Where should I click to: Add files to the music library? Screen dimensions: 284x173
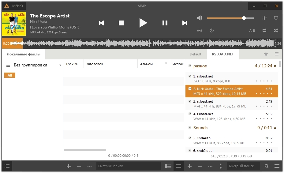point(69,166)
